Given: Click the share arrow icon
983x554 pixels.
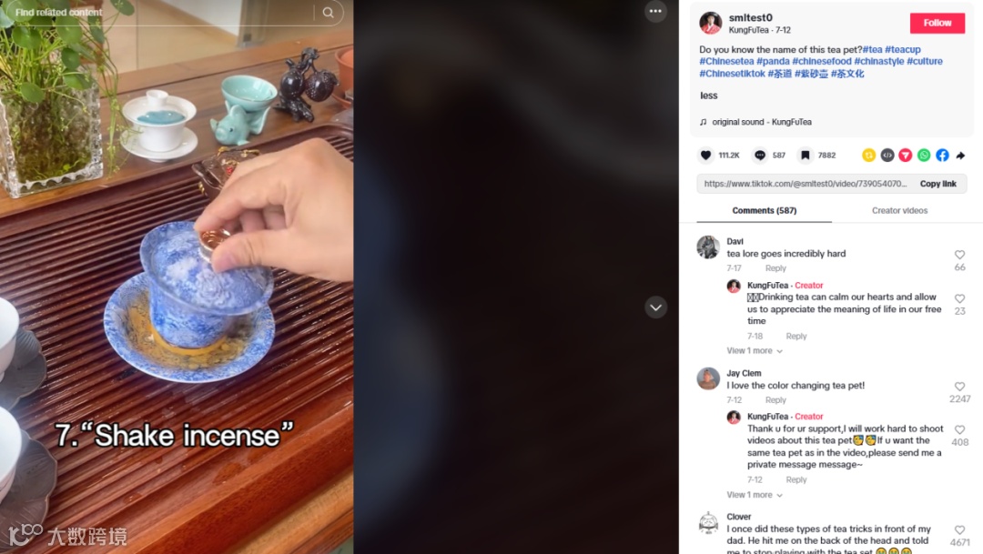Looking at the screenshot, I should tap(960, 156).
